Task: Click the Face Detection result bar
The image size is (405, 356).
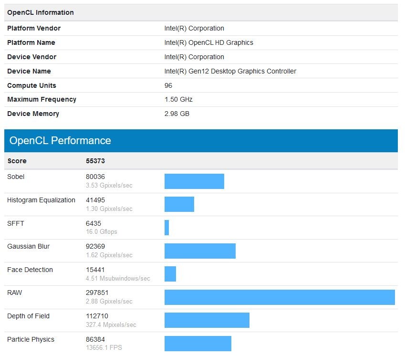Action: [170, 274]
